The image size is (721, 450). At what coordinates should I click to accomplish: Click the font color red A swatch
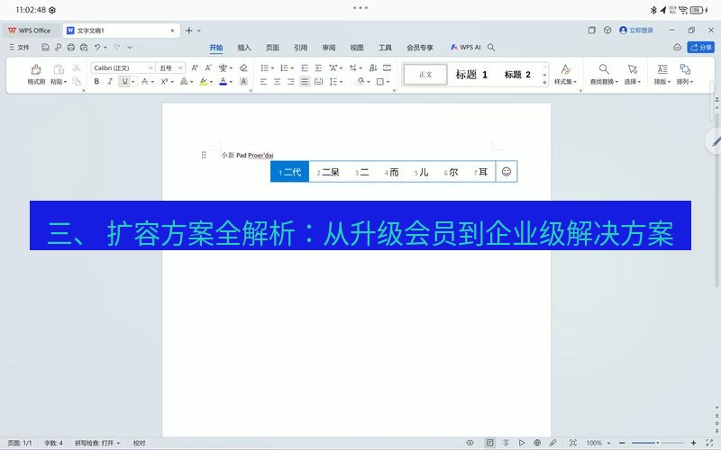click(223, 82)
